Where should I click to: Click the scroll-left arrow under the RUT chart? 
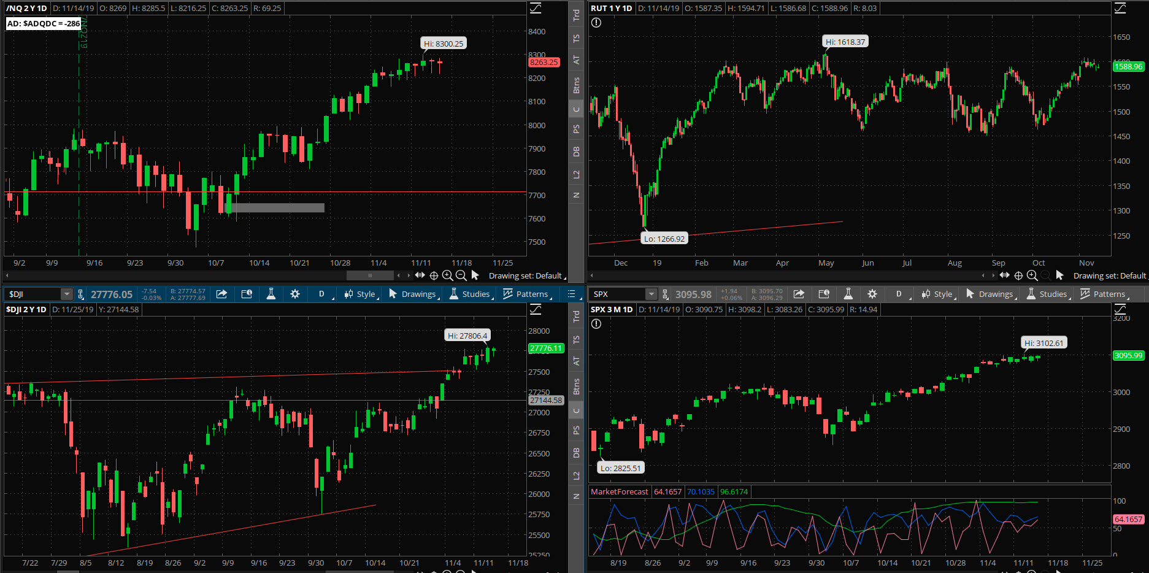pos(591,275)
